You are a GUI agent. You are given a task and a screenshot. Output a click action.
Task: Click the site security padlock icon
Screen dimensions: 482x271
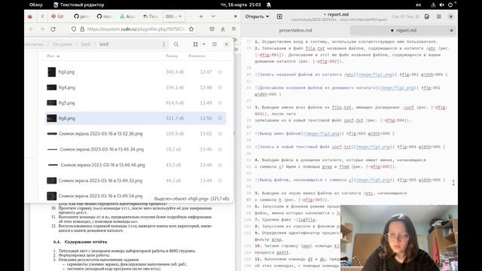pyautogui.click(x=82, y=29)
